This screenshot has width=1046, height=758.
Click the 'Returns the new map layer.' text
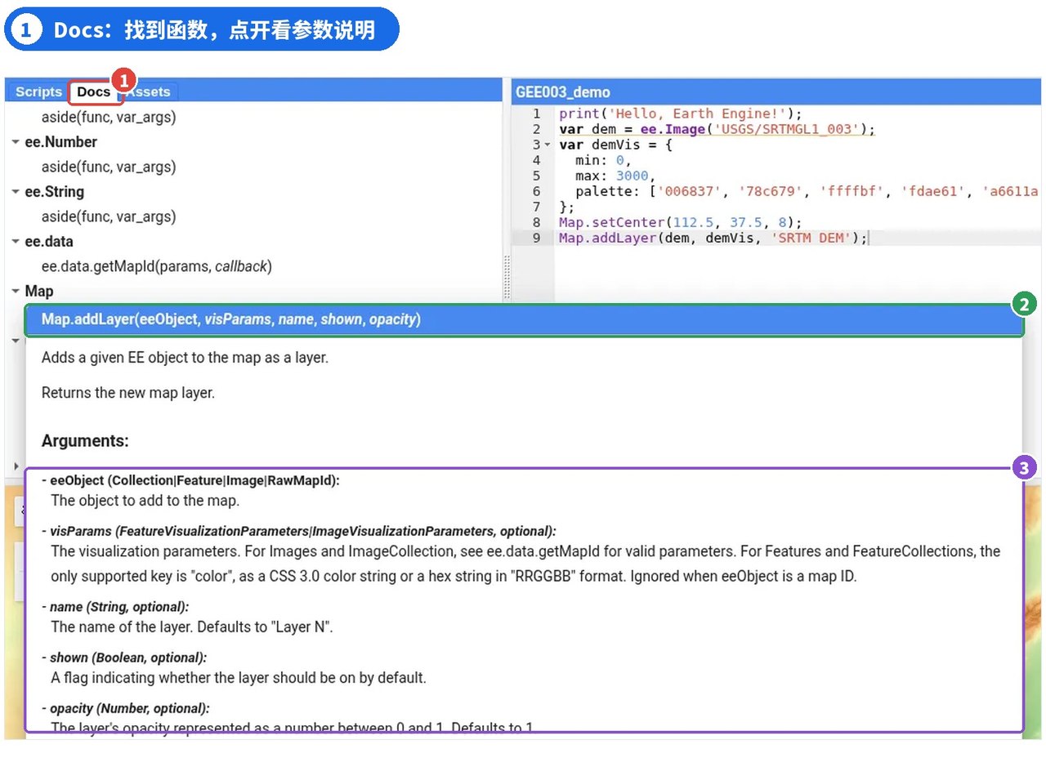click(x=127, y=393)
